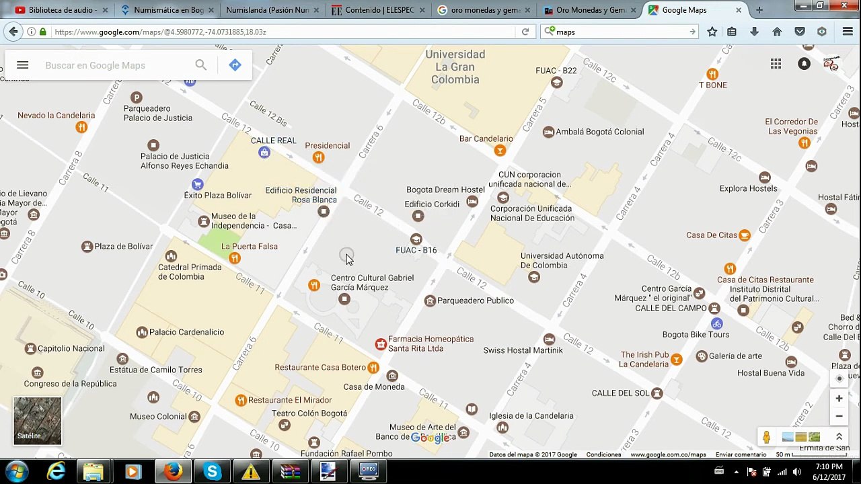The height and width of the screenshot is (484, 861).
Task: Open the Firefox downloads arrow
Action: tap(754, 32)
